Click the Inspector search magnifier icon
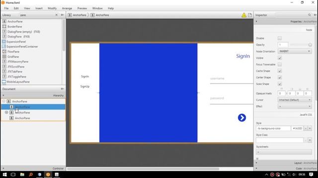The width and height of the screenshot is (318, 178). point(310,15)
